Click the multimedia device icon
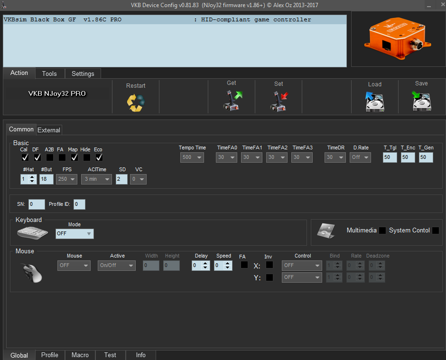 [326, 231]
